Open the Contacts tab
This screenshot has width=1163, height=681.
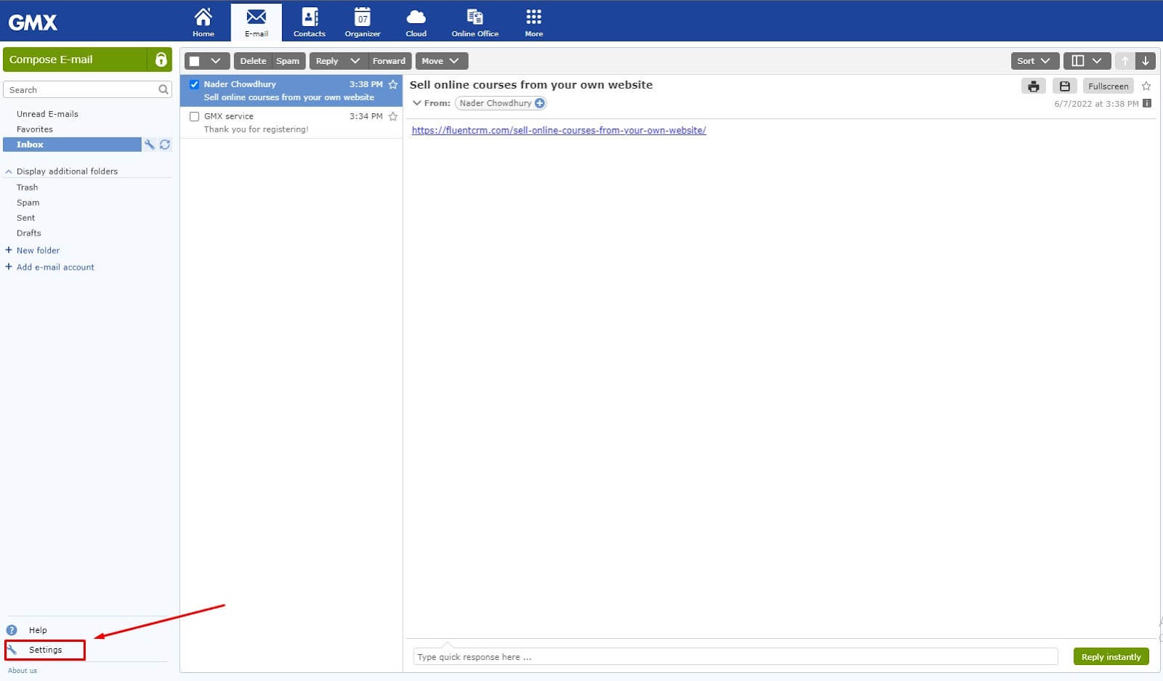click(x=310, y=22)
